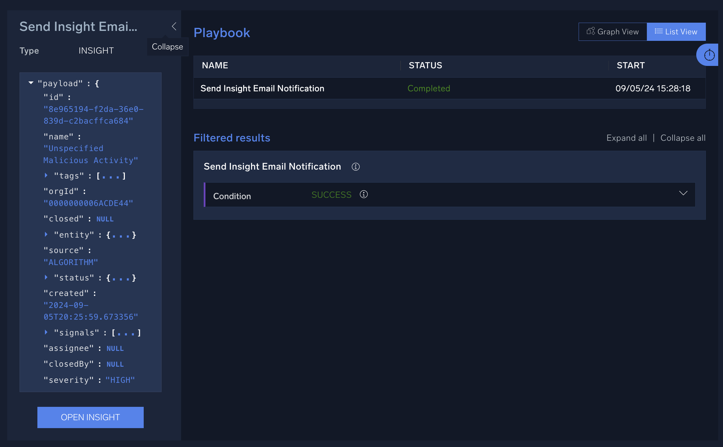Expand the status object in the JSON tree
Screen dimensions: 723x447
coord(47,277)
